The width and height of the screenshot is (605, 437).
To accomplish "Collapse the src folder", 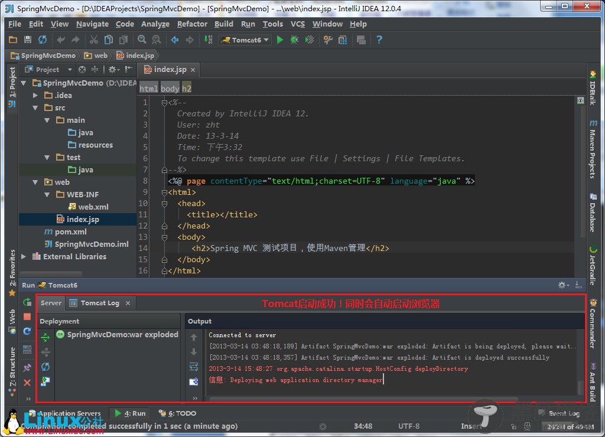I will (35, 108).
